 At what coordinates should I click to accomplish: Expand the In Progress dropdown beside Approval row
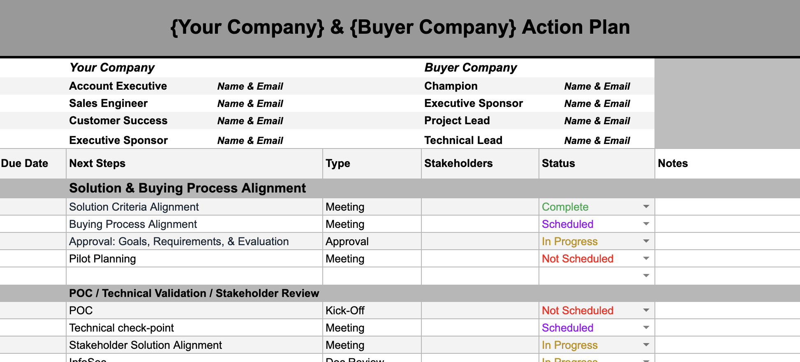pos(646,241)
